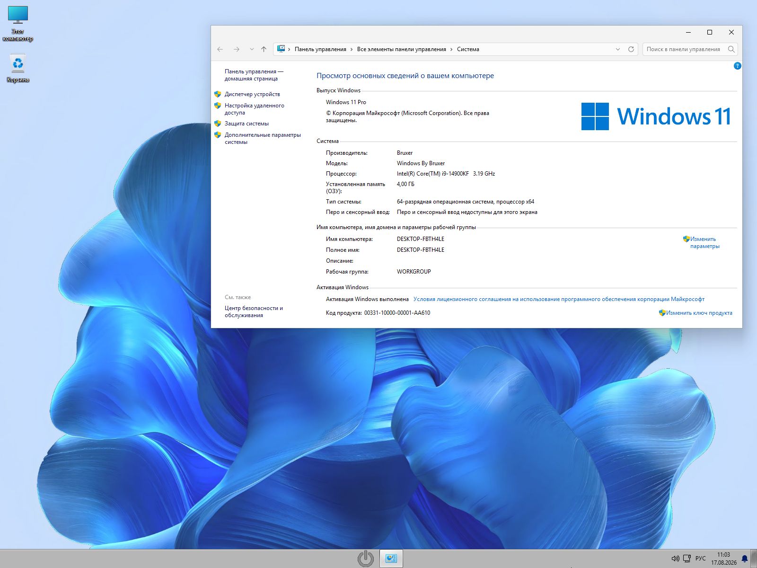Open the network tray icon

tap(687, 559)
